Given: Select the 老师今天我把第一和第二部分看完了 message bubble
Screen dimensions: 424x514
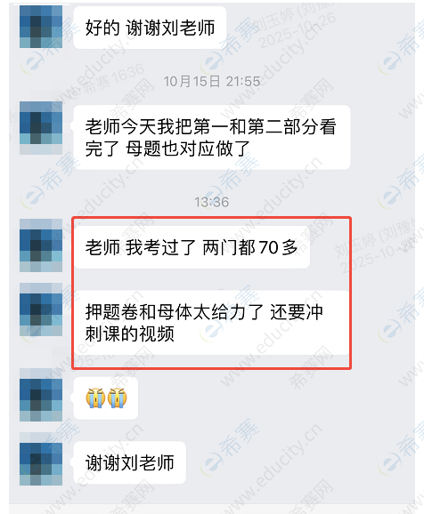Looking at the screenshot, I should tap(212, 137).
